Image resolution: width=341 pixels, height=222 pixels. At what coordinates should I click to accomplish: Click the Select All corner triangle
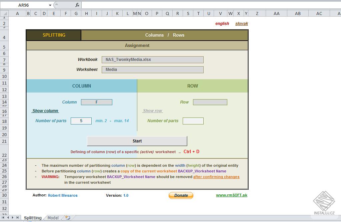[4, 13]
